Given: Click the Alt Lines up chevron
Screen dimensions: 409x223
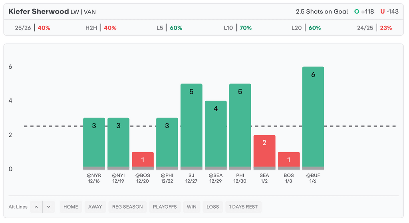Looking at the screenshot, I should point(36,207).
